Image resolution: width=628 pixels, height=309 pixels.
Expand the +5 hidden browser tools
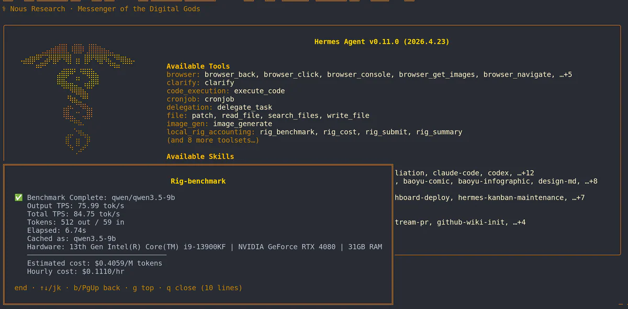pyautogui.click(x=566, y=74)
